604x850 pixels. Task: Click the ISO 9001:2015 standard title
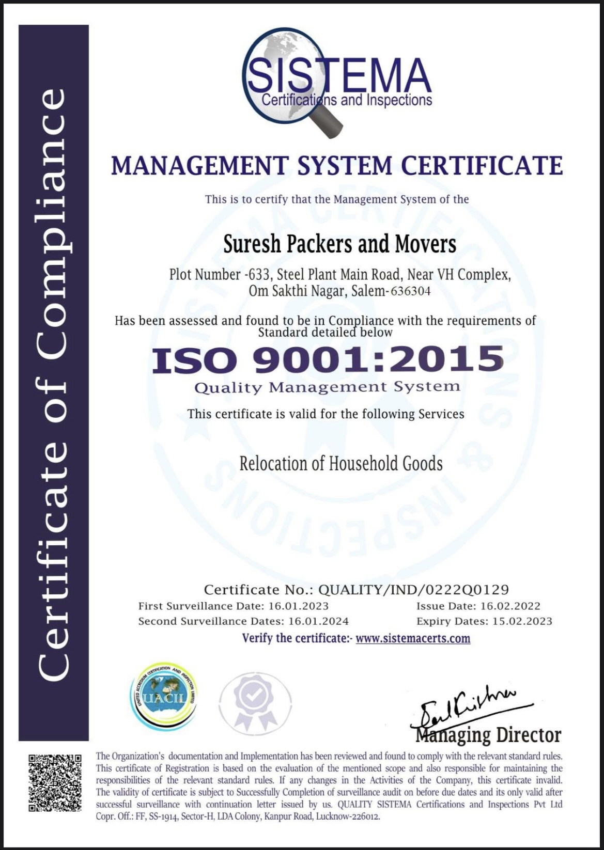(x=328, y=360)
